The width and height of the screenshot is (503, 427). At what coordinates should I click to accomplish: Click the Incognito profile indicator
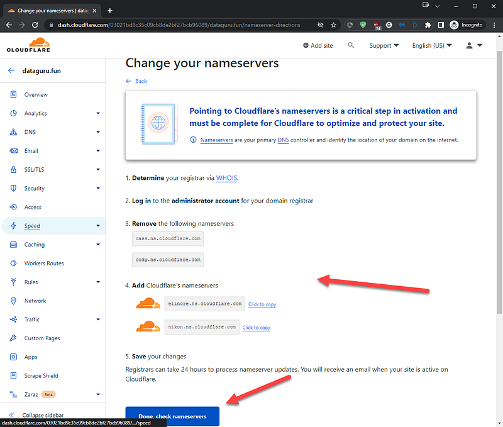tap(467, 25)
